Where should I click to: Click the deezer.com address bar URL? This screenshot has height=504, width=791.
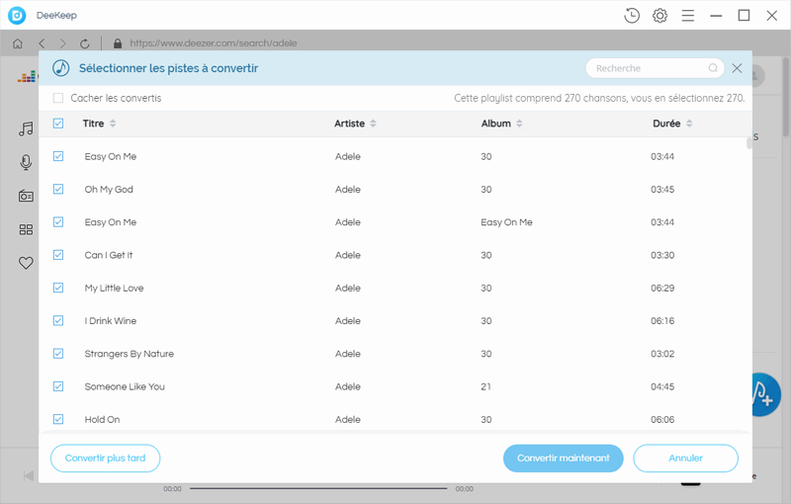tap(214, 43)
